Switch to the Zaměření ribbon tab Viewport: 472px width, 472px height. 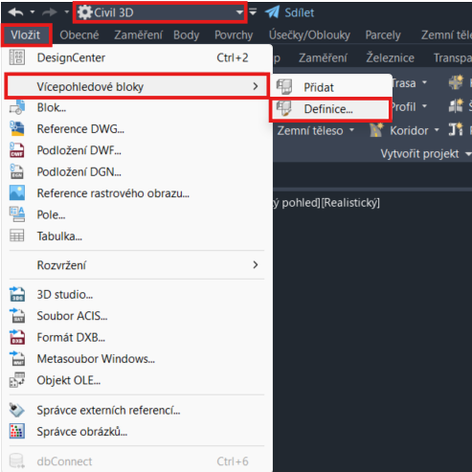coord(323,57)
